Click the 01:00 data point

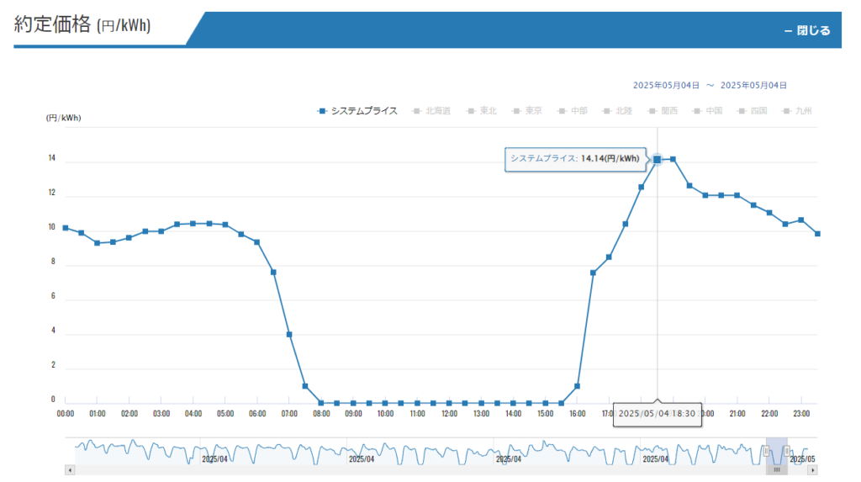[x=98, y=243]
